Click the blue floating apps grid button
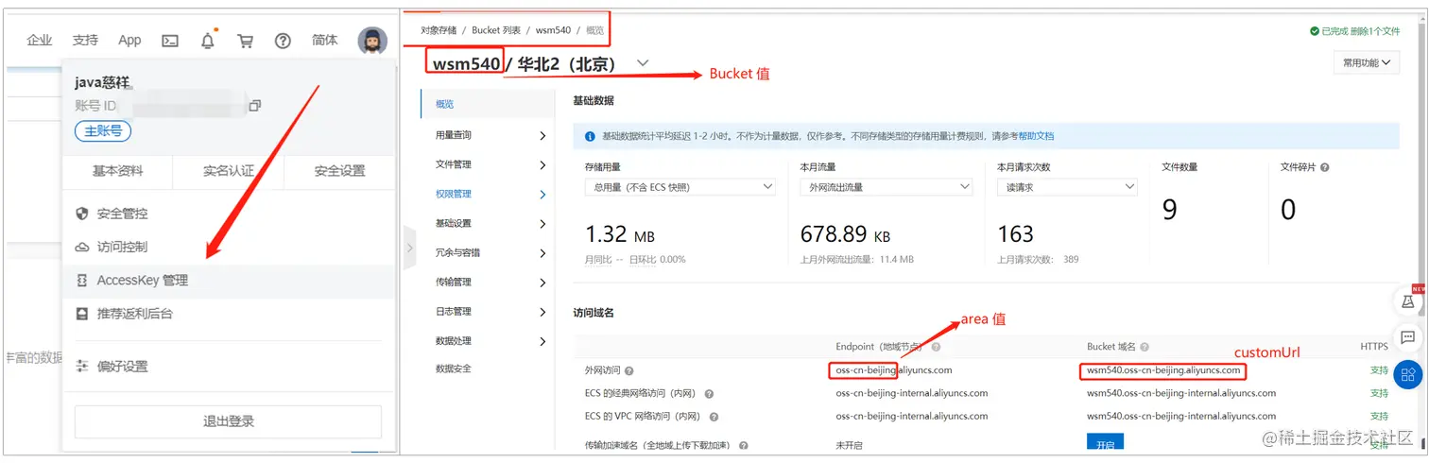The image size is (1429, 463). [x=1408, y=374]
